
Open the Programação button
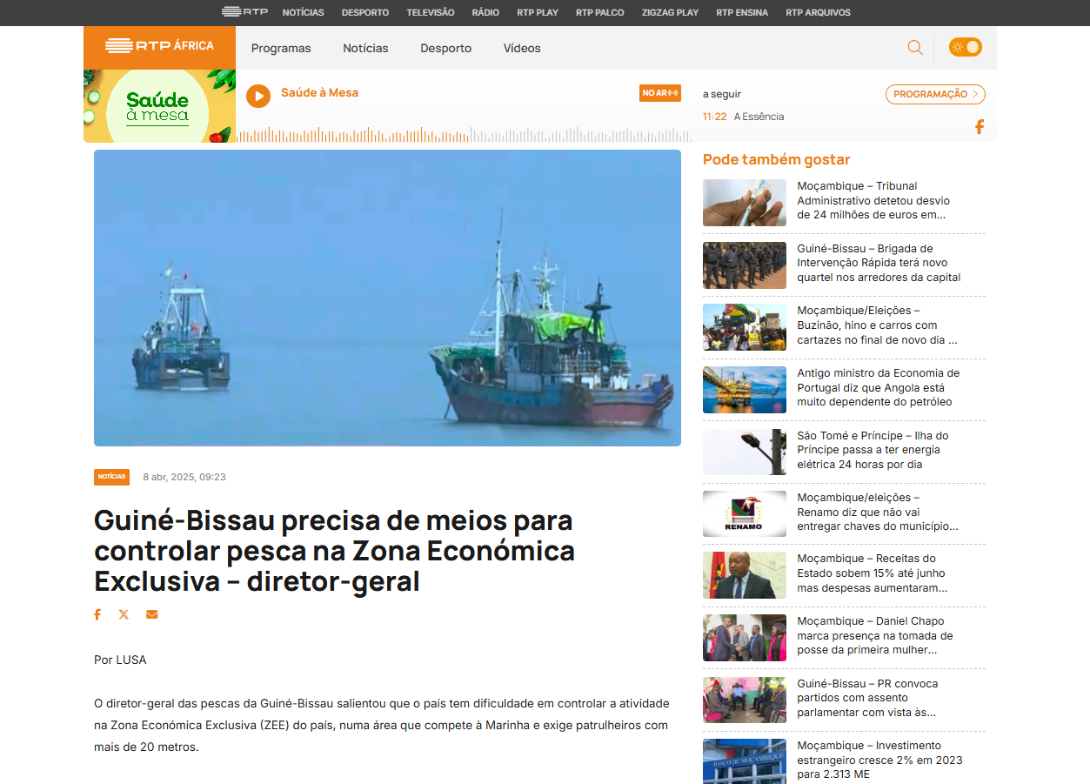pos(934,94)
